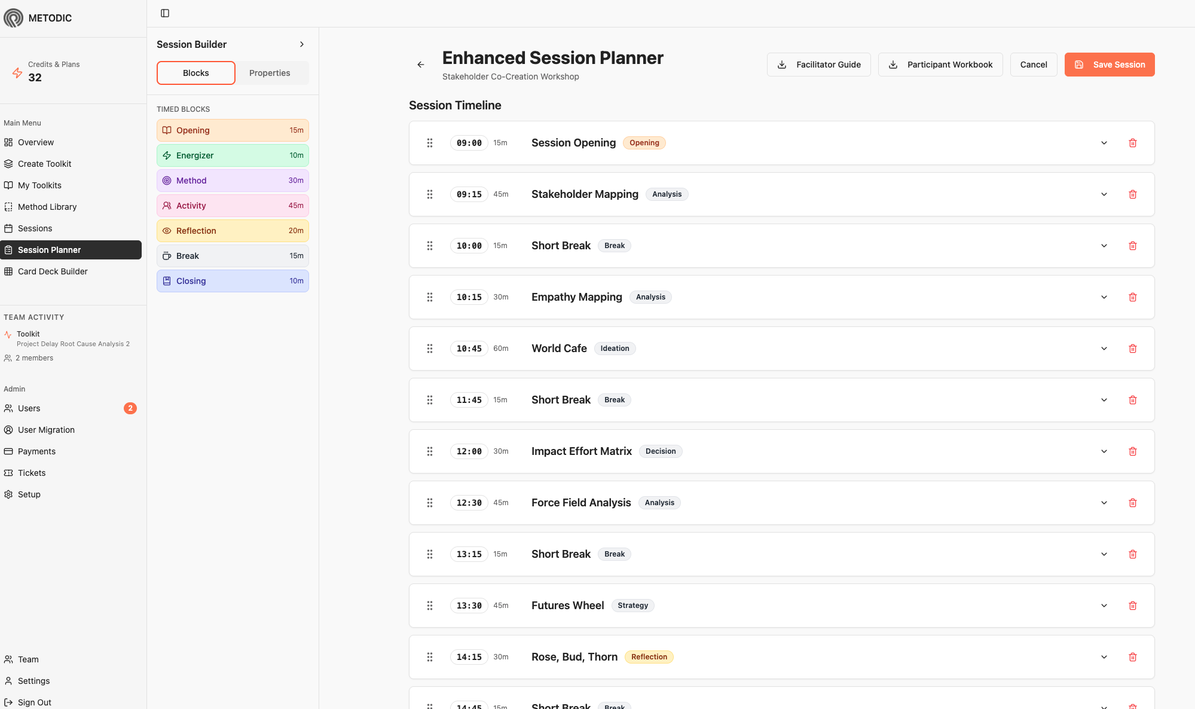Image resolution: width=1195 pixels, height=709 pixels.
Task: Collapse the Session Builder panel arrow
Action: 302,44
